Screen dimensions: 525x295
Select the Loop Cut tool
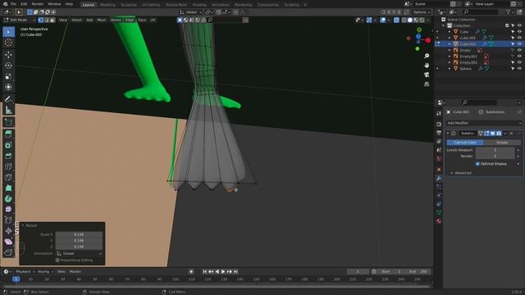tap(8, 166)
